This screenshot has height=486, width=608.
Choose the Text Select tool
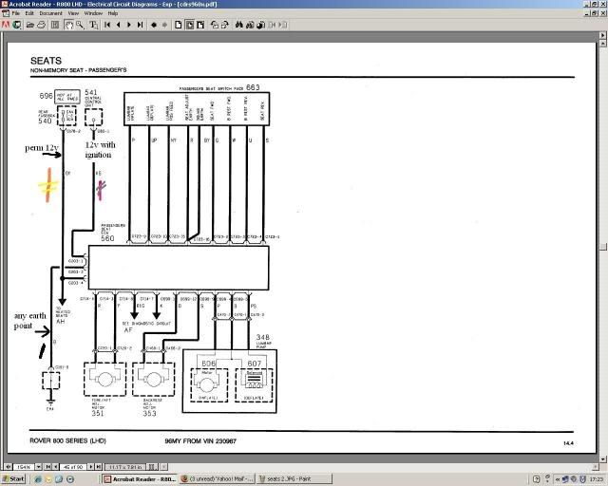click(x=93, y=25)
